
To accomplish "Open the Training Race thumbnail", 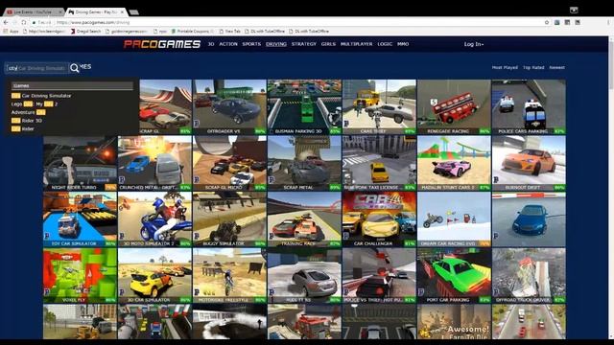I will coord(304,219).
